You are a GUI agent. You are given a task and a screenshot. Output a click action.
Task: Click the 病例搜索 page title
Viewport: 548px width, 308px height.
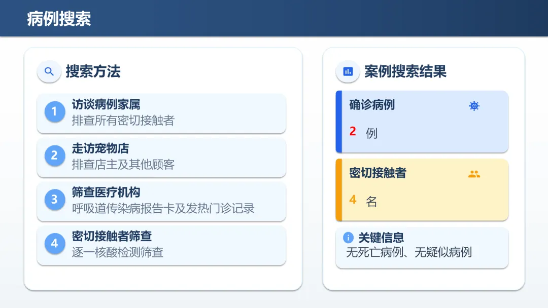pyautogui.click(x=59, y=18)
